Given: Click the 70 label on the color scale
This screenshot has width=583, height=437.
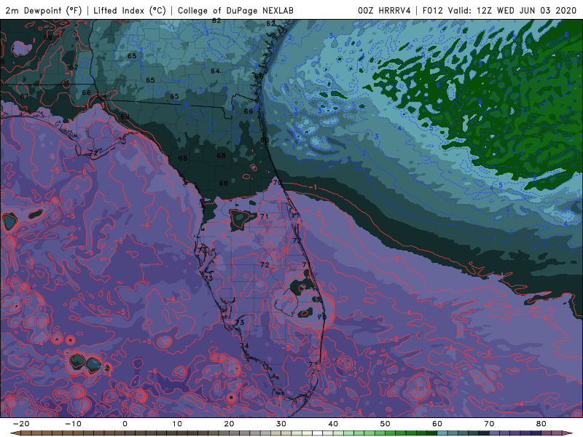Looking at the screenshot, I should coord(489,424).
